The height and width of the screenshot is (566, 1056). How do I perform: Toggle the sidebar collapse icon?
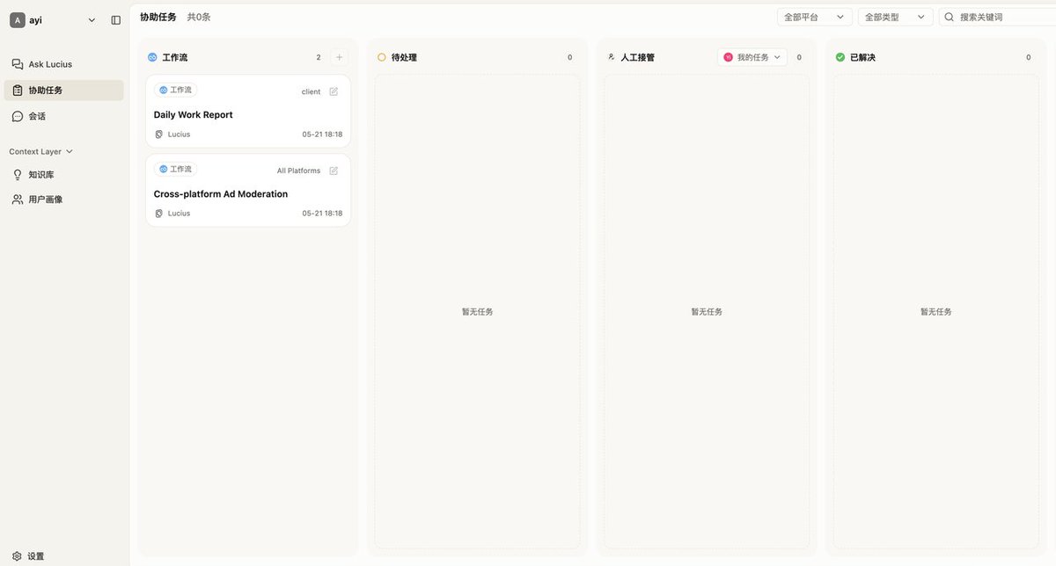115,20
